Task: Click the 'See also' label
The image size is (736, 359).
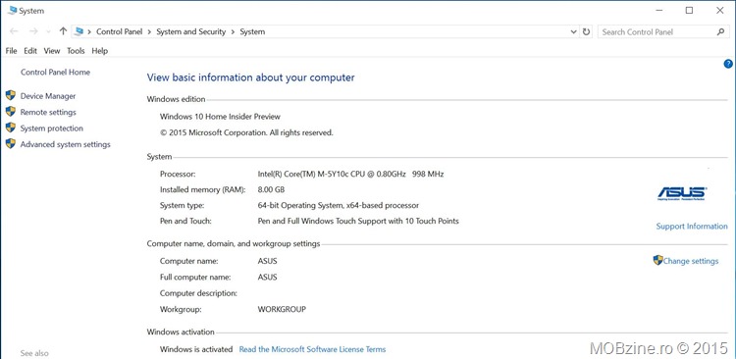Action: tap(34, 353)
